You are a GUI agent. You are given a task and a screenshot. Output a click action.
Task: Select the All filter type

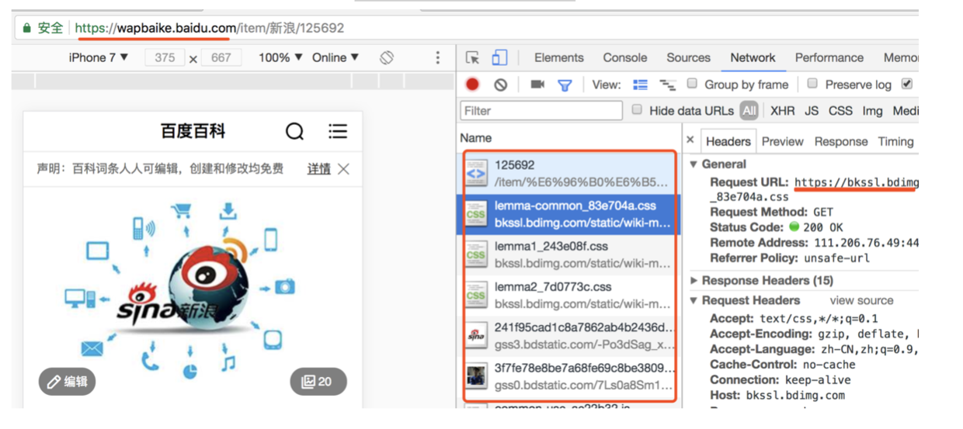pyautogui.click(x=749, y=111)
